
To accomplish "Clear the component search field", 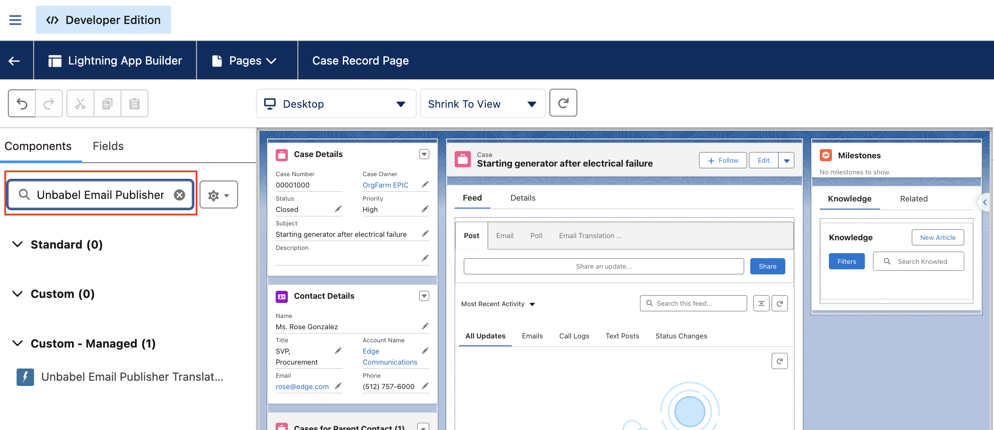I will (x=179, y=195).
